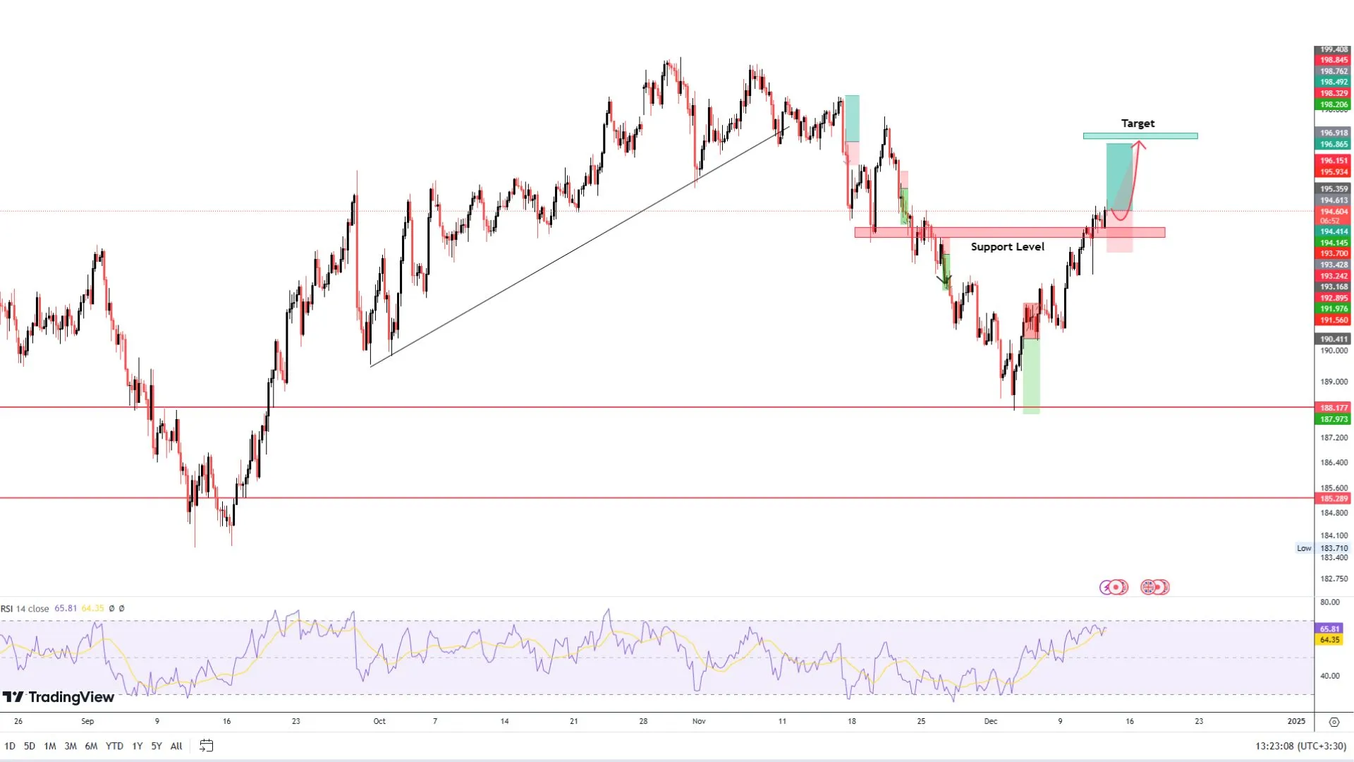
Task: Open timezone menu showing 13:23:08 (UTC+3:30)
Action: click(x=1300, y=746)
